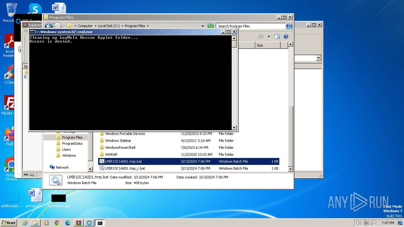
Task: Select the perhapscov Word document on desktop
Action: [x=35, y=198]
